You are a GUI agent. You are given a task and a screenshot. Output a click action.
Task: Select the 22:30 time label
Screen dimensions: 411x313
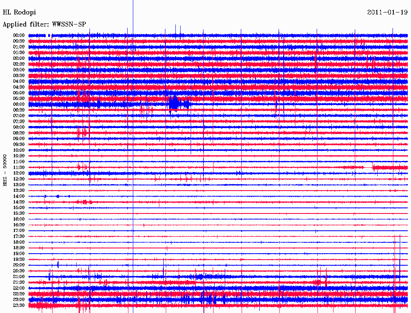(x=19, y=294)
